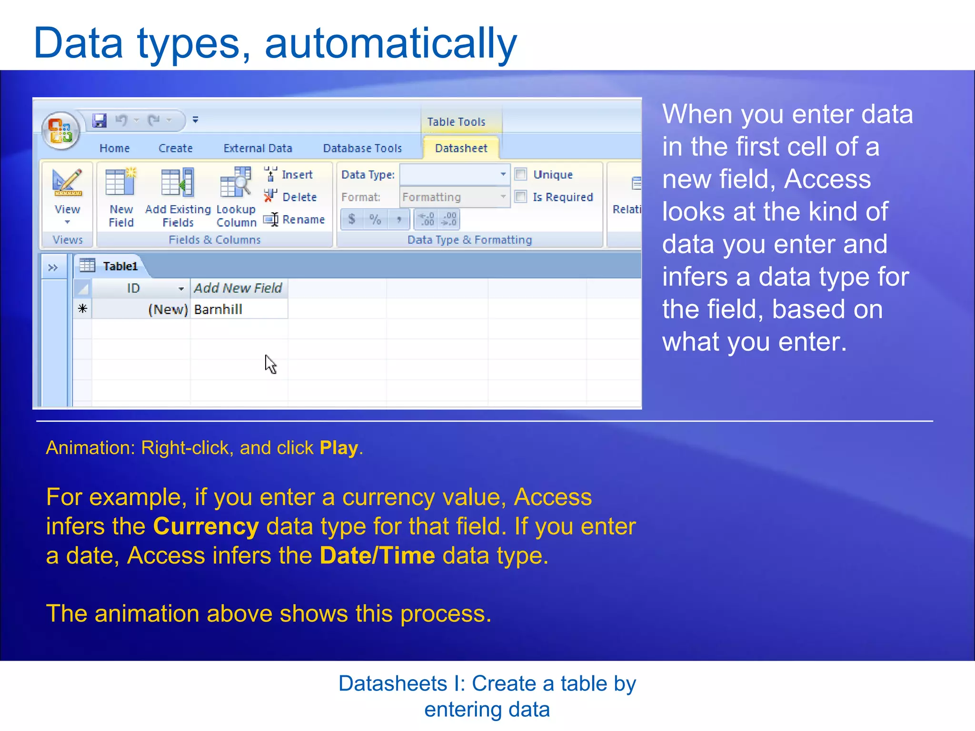This screenshot has width=975, height=731.
Task: Tick the Unique checkbox
Action: tap(521, 174)
